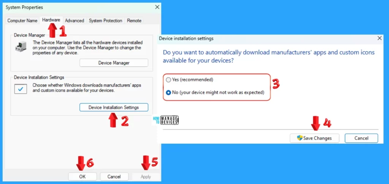Click the Device Manager group label
Screen dimensions: 389x184
(x=30, y=35)
